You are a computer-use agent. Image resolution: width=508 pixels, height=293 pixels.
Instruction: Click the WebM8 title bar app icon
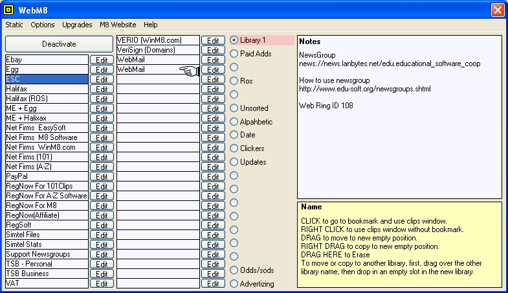click(x=9, y=10)
